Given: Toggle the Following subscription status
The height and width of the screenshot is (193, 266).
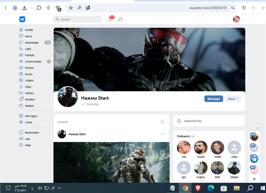Looking at the screenshot, I should (90, 104).
